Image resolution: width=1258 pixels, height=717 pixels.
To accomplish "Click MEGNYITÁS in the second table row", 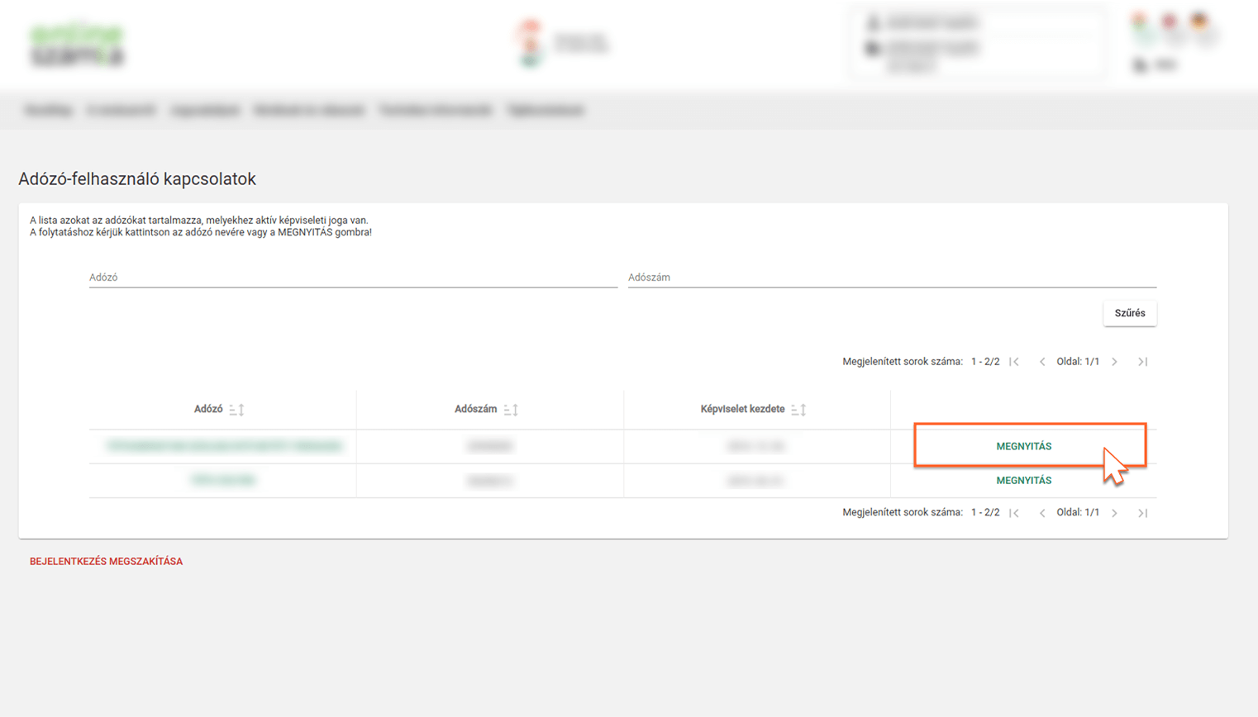I will coord(1023,481).
